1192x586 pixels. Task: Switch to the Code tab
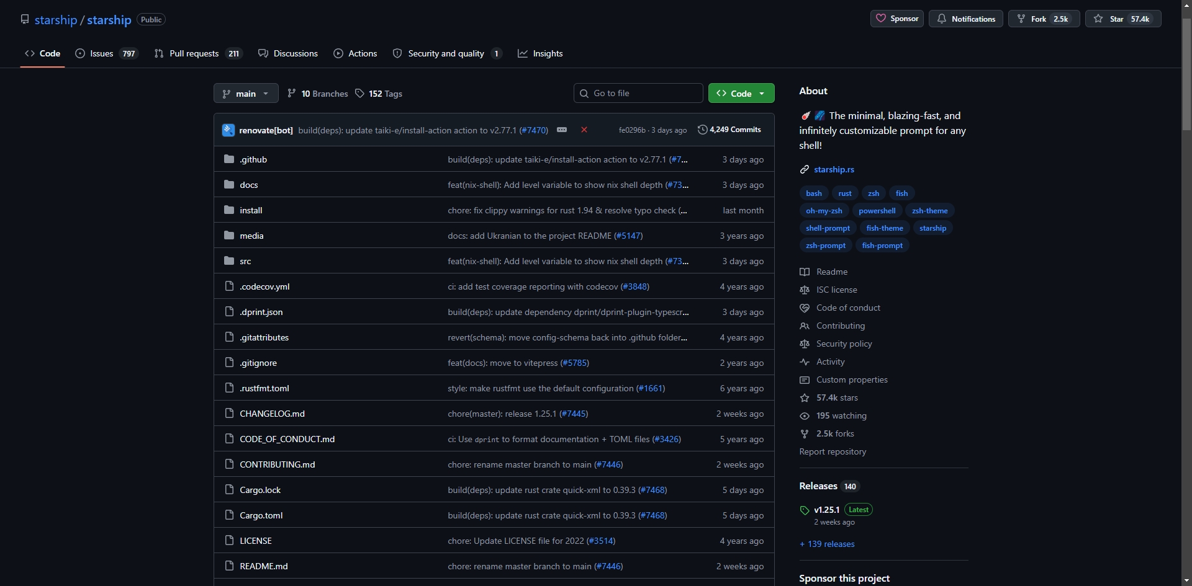pyautogui.click(x=43, y=53)
